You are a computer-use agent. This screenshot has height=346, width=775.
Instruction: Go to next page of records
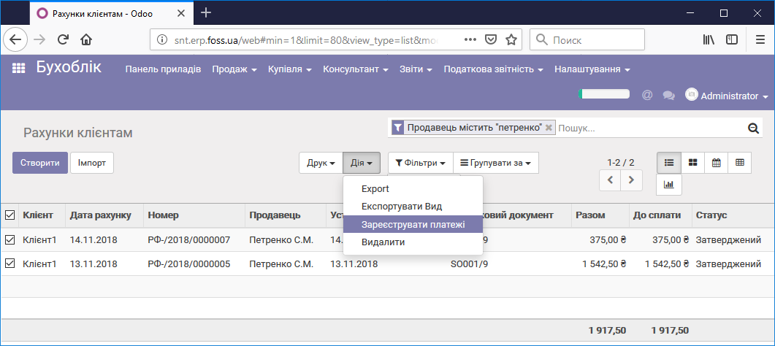[x=631, y=180]
